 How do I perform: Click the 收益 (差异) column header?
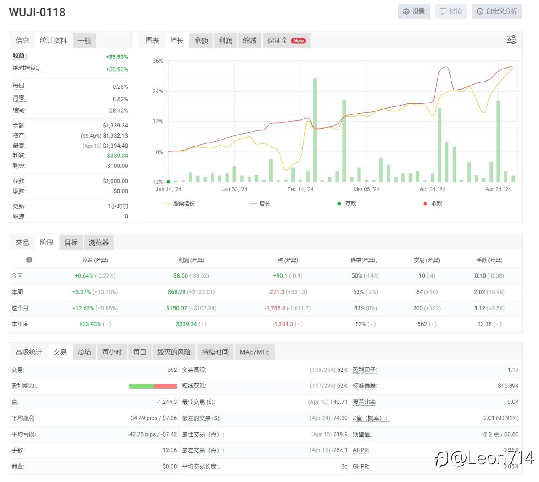click(95, 260)
